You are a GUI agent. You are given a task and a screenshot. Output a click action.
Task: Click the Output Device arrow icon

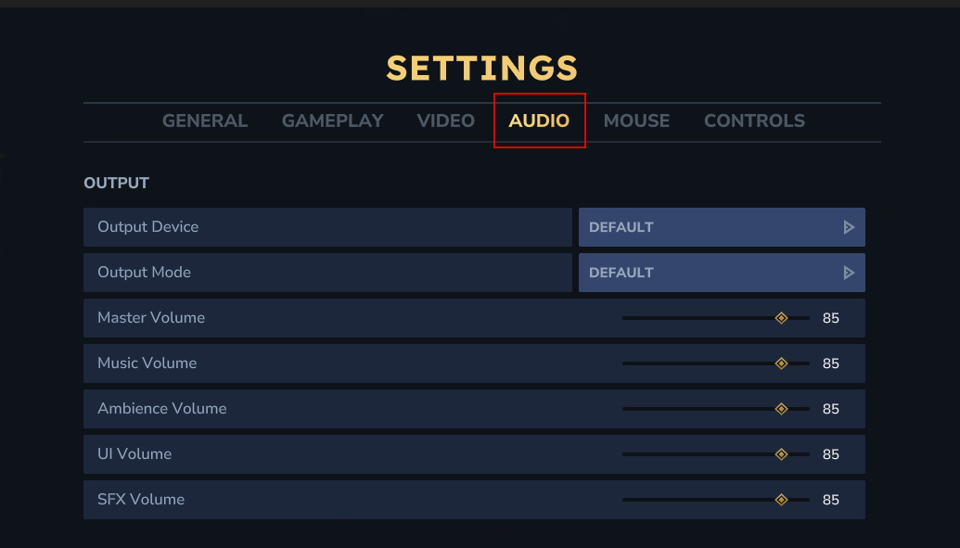[848, 227]
